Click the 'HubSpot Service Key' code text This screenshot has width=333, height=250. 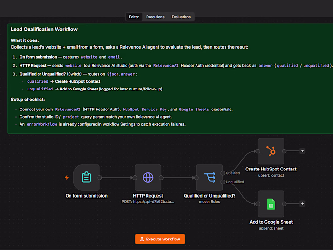[145, 110]
